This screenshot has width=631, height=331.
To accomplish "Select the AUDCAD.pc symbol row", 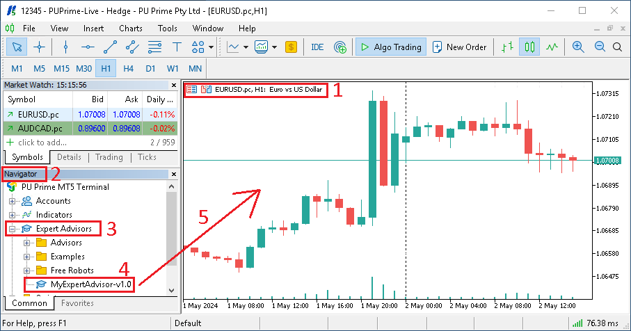I will [90, 129].
